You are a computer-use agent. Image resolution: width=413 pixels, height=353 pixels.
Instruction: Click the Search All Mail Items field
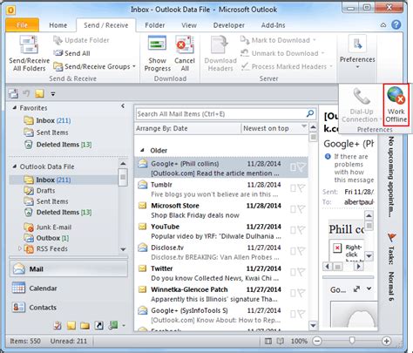[x=220, y=113]
